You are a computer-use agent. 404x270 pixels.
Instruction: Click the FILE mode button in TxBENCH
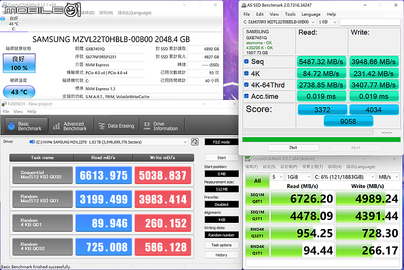click(221, 142)
